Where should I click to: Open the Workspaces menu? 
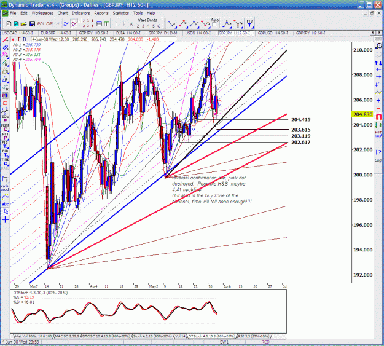42,13
